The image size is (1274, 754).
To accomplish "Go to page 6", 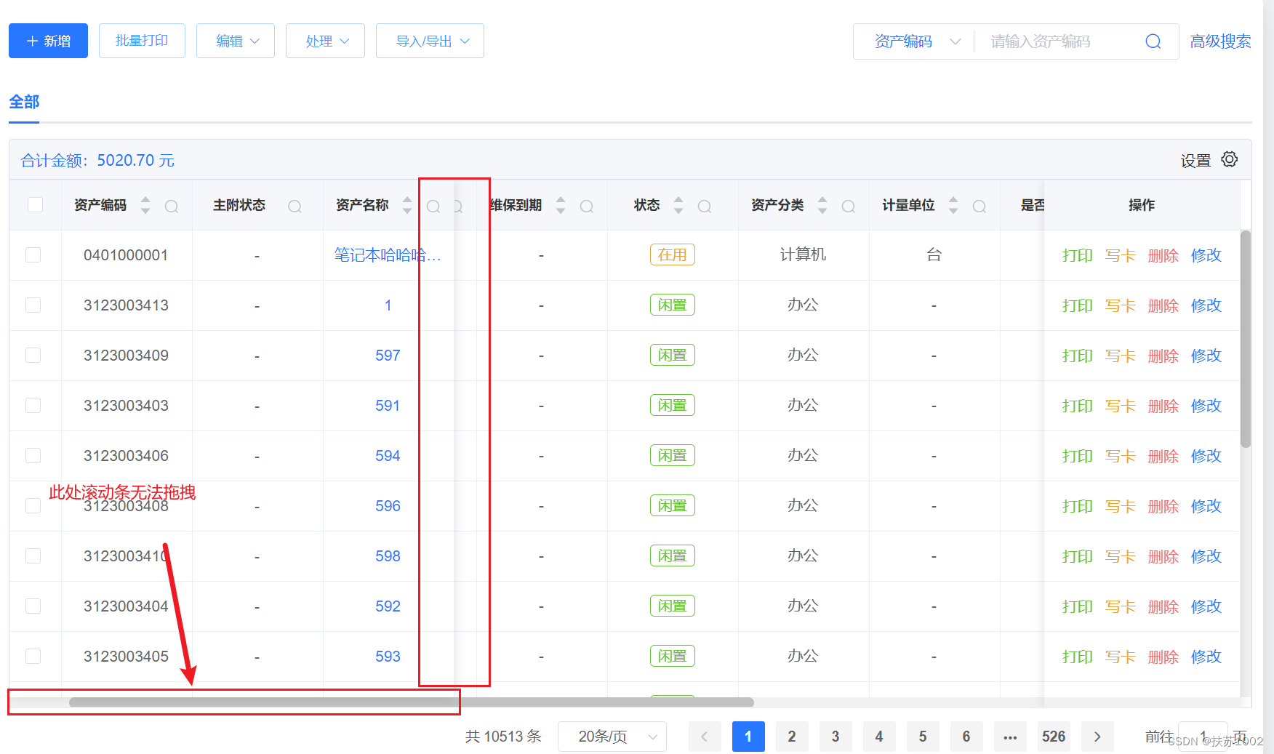I will pos(966,737).
